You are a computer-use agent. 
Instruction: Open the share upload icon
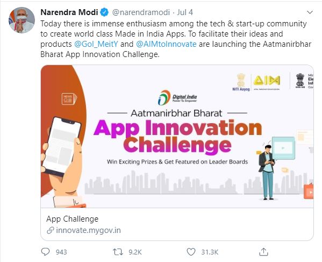(x=263, y=252)
